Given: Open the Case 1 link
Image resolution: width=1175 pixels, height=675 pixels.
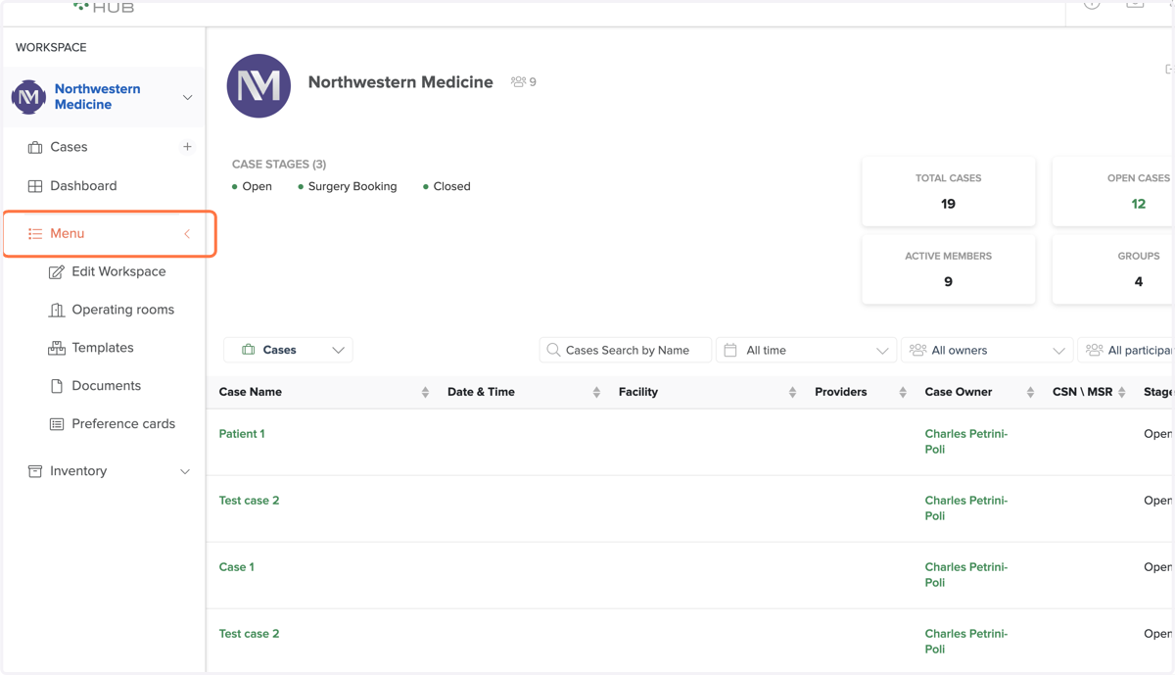Looking at the screenshot, I should 237,567.
